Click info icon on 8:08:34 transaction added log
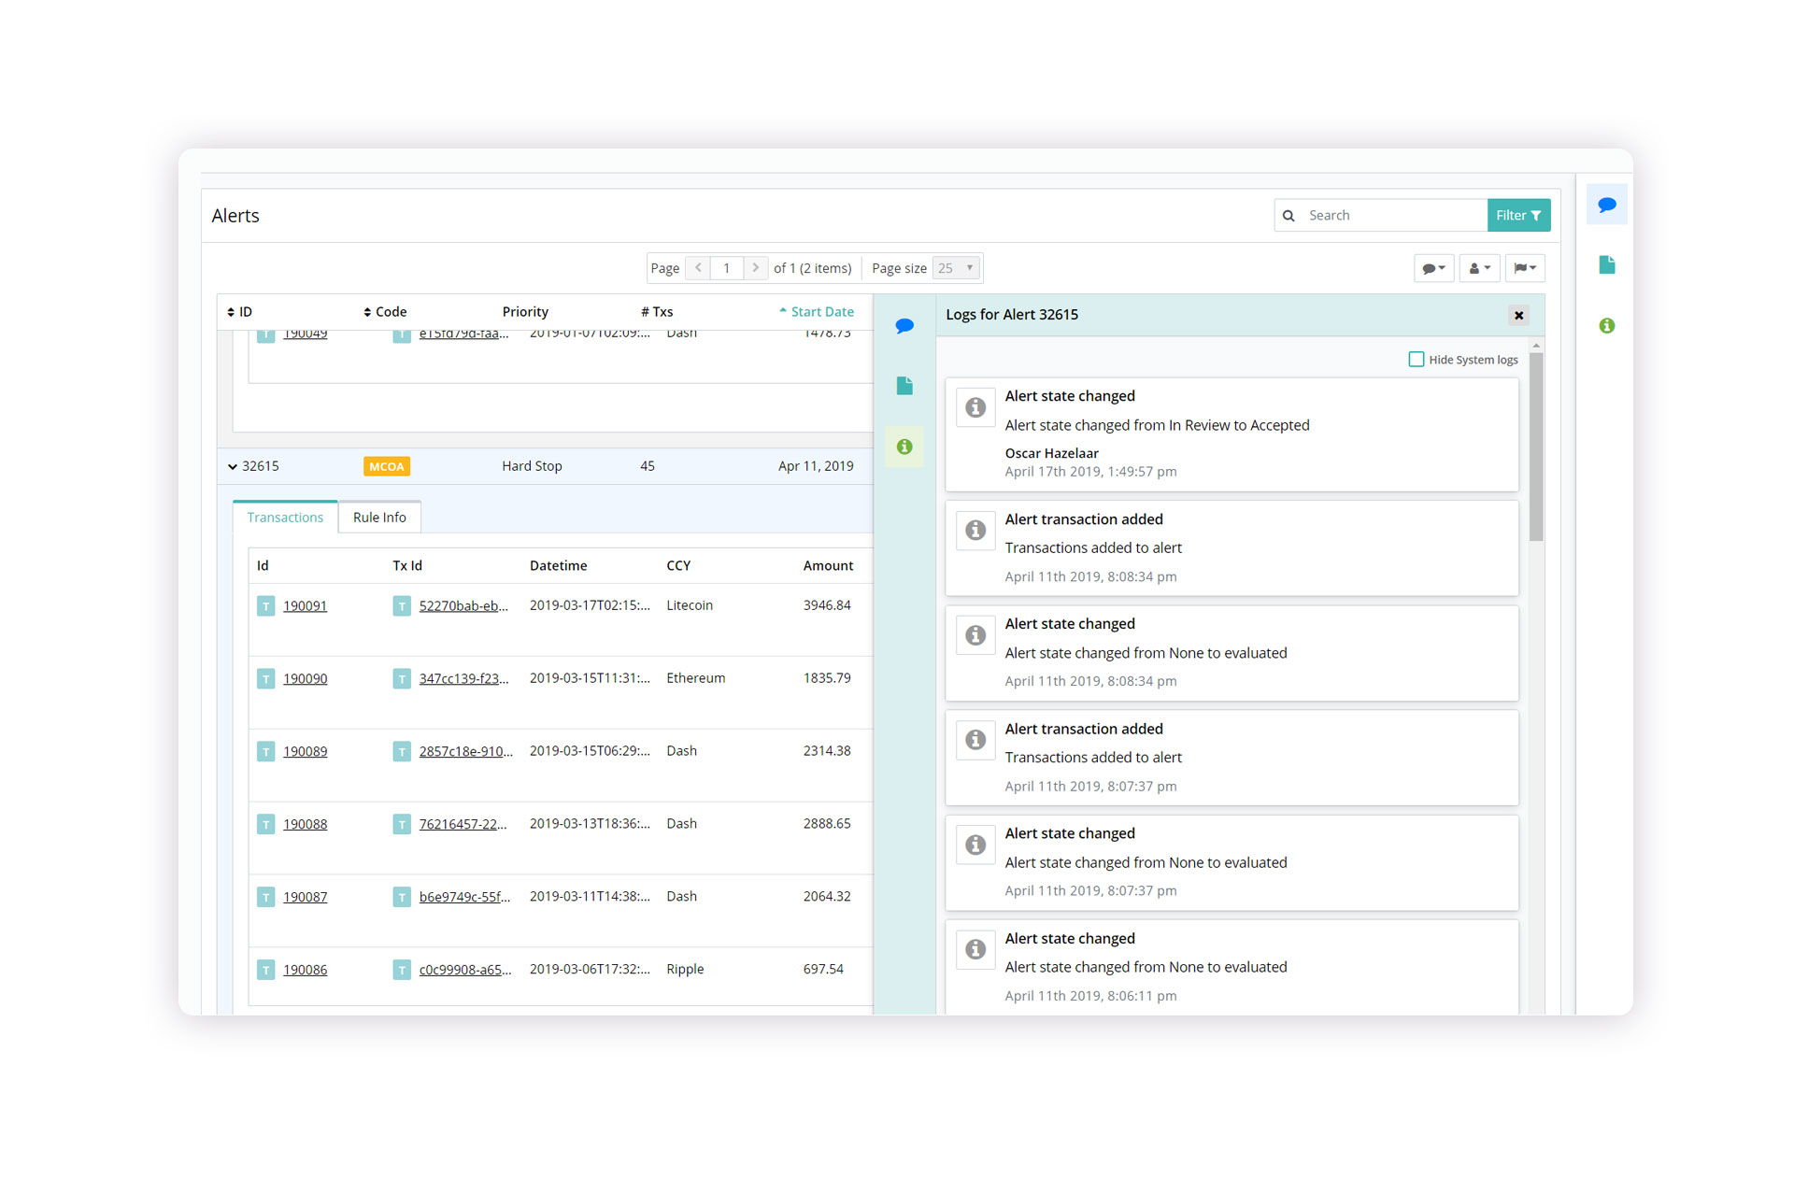The height and width of the screenshot is (1193, 1794). click(x=975, y=531)
